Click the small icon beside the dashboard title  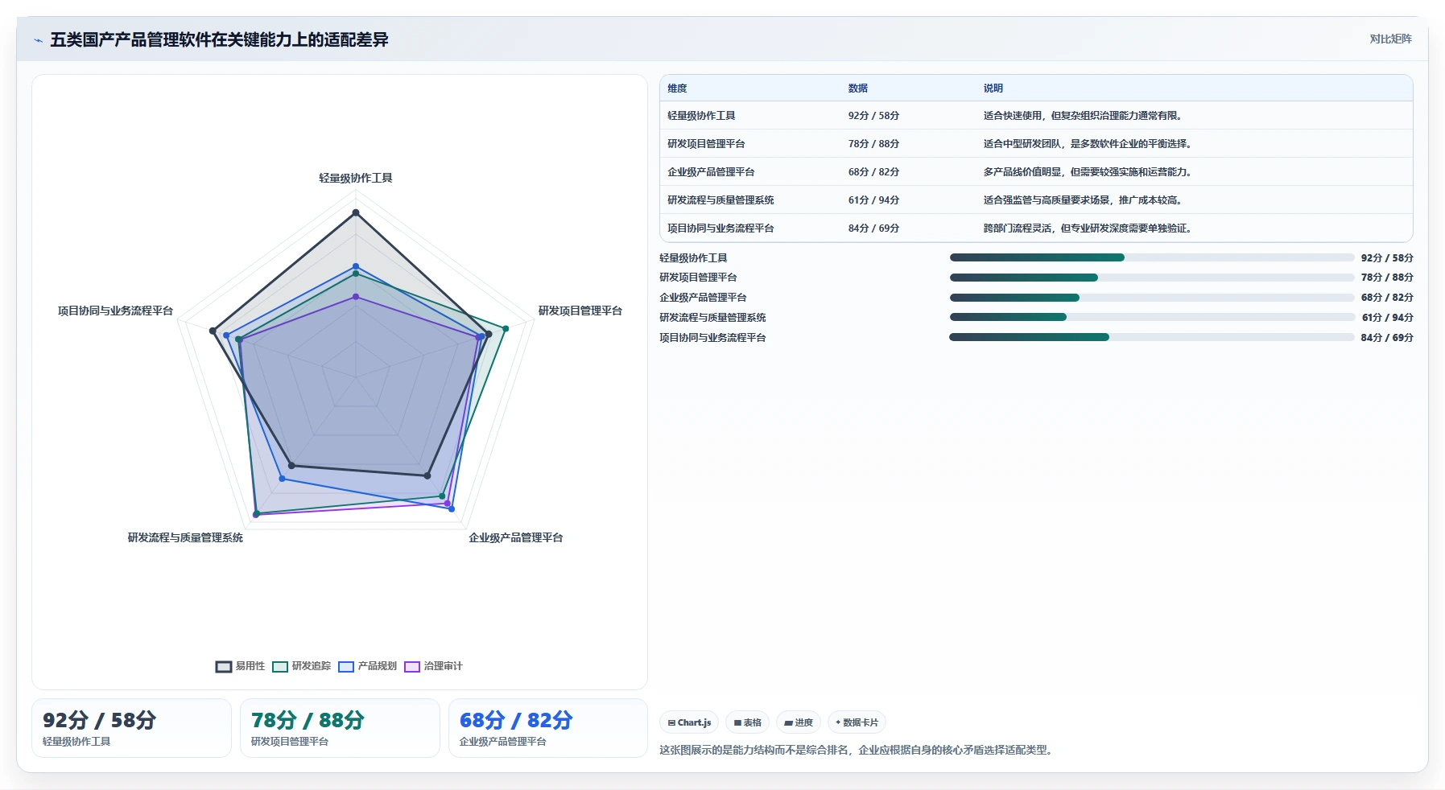tap(38, 40)
